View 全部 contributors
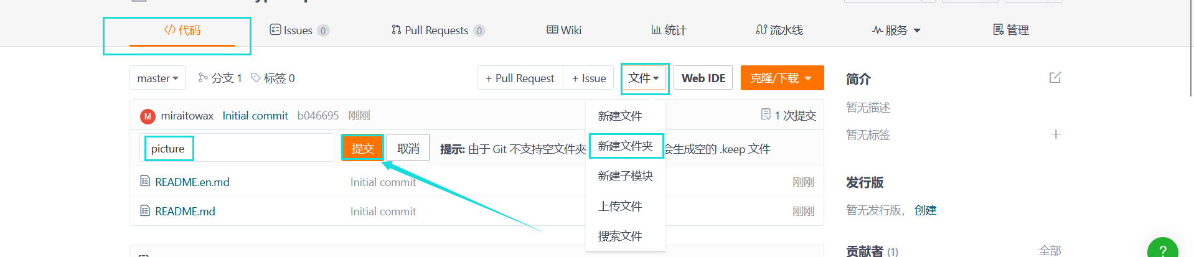The width and height of the screenshot is (1194, 257). click(x=1050, y=250)
